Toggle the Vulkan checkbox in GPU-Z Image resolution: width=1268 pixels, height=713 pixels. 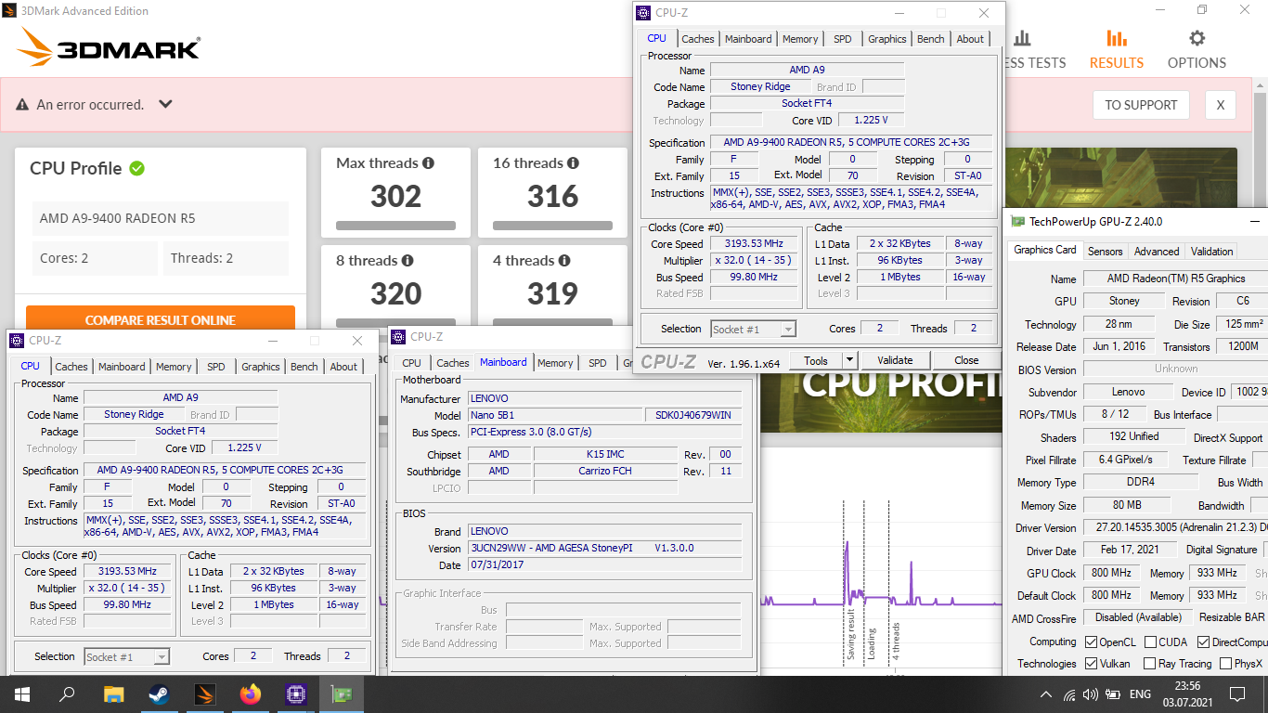(x=1092, y=664)
